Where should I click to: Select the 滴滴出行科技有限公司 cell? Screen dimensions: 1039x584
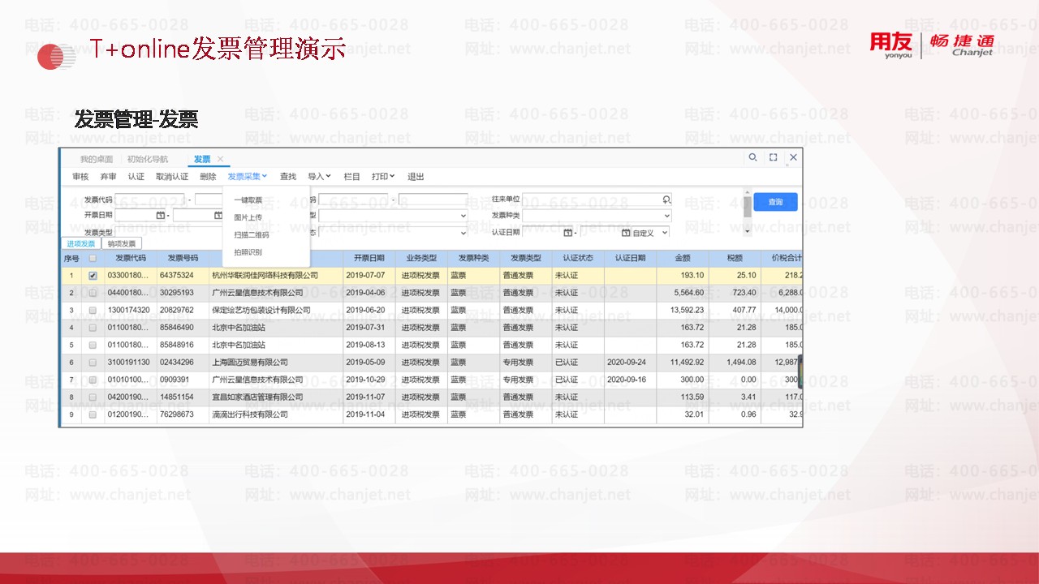click(276, 414)
